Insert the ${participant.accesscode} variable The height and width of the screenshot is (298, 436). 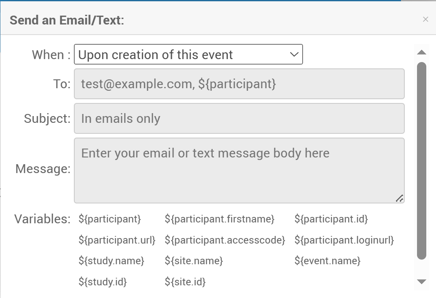(x=225, y=240)
